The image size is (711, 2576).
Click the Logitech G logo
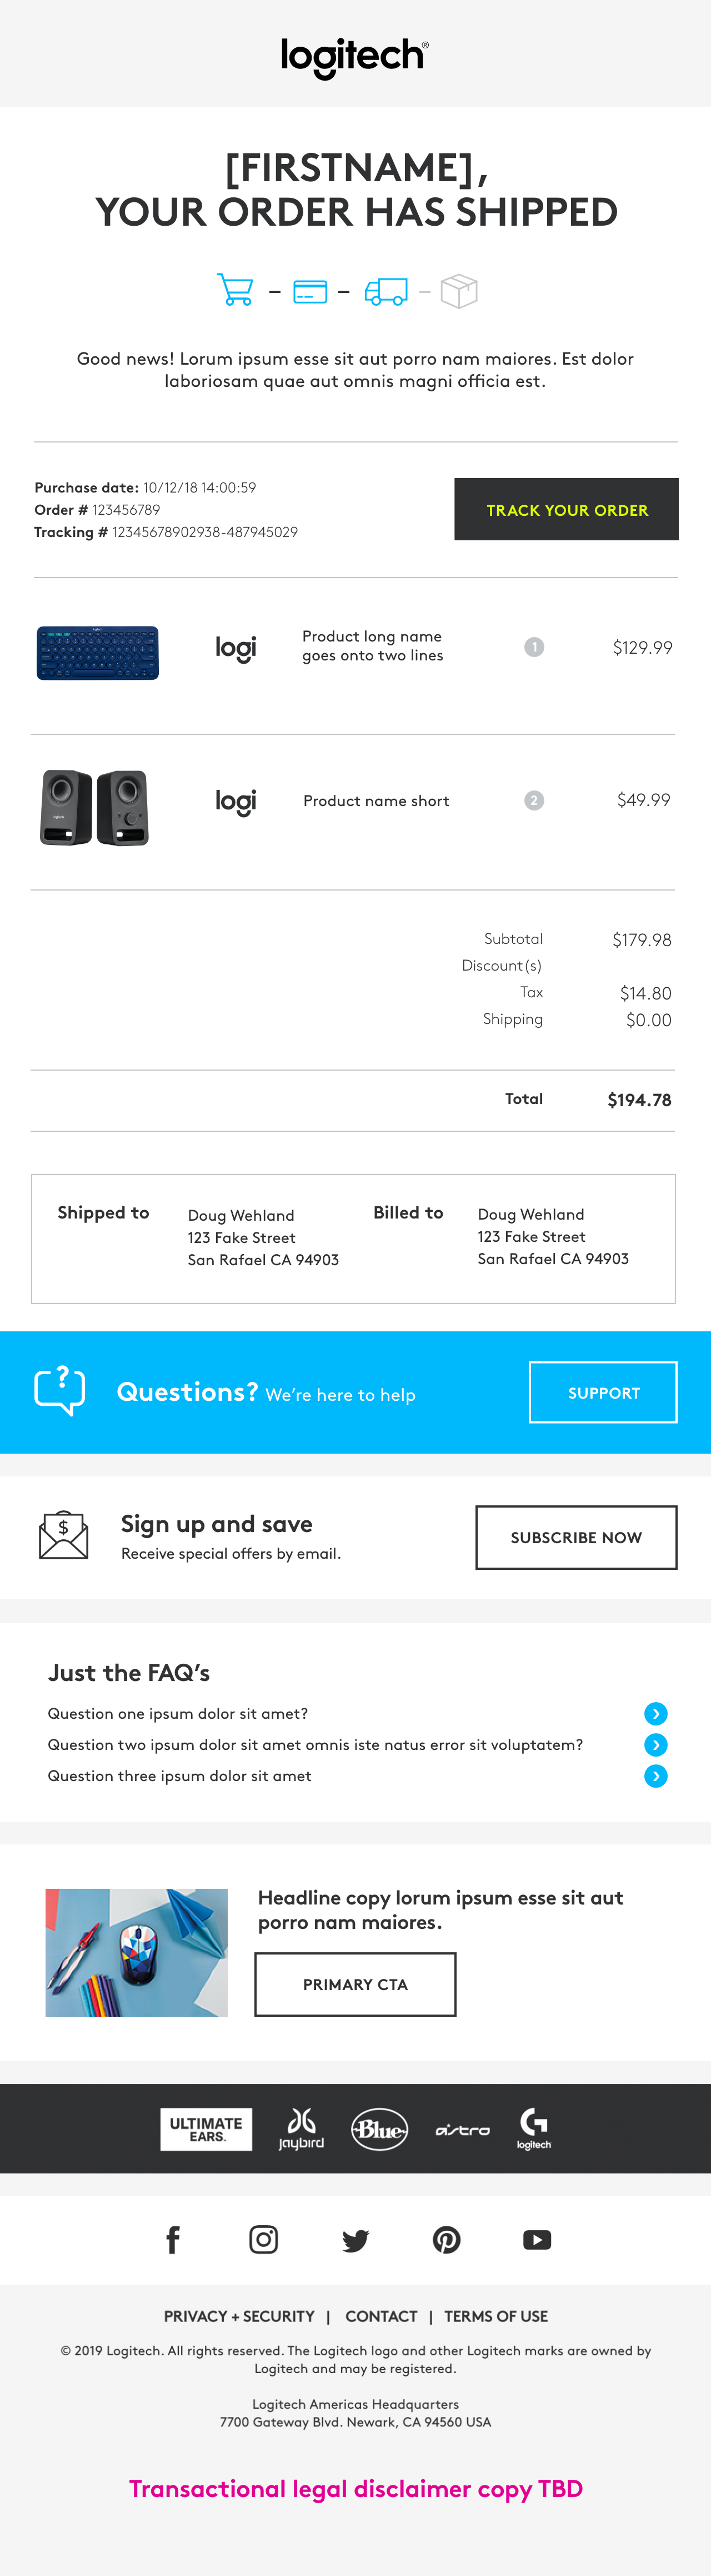pyautogui.click(x=533, y=2128)
